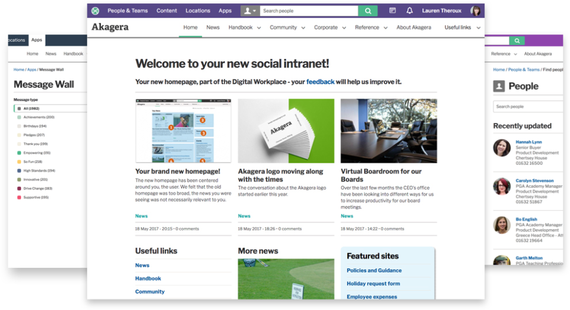Open 'Akagera logo moving along' article title
570x310 pixels.
click(280, 175)
